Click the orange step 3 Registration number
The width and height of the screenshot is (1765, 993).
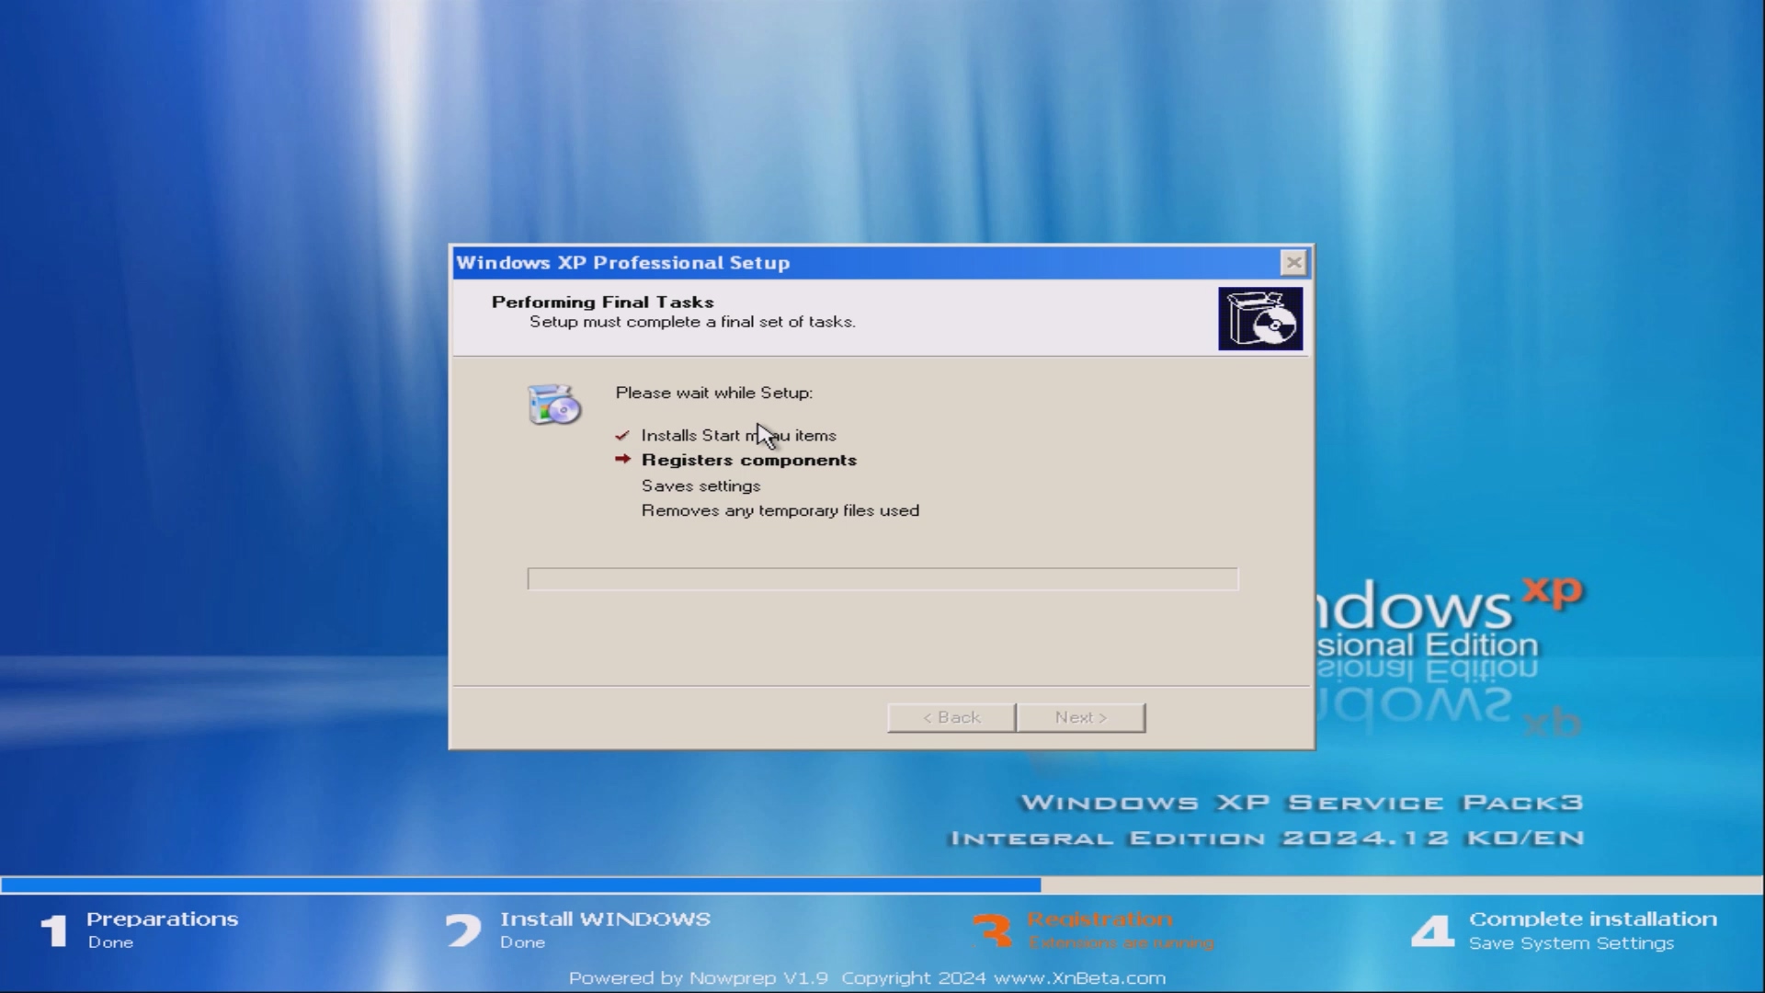tap(993, 930)
